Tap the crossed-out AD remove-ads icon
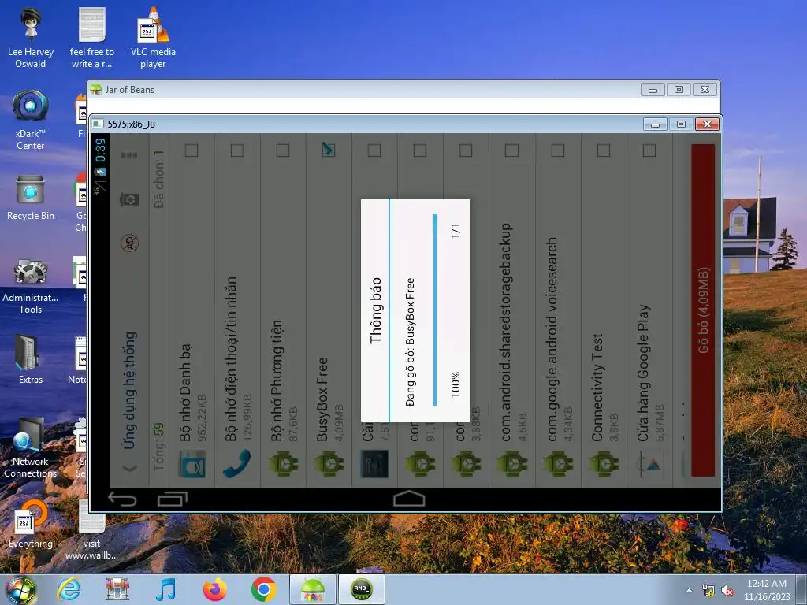The width and height of the screenshot is (807, 605). (x=129, y=243)
